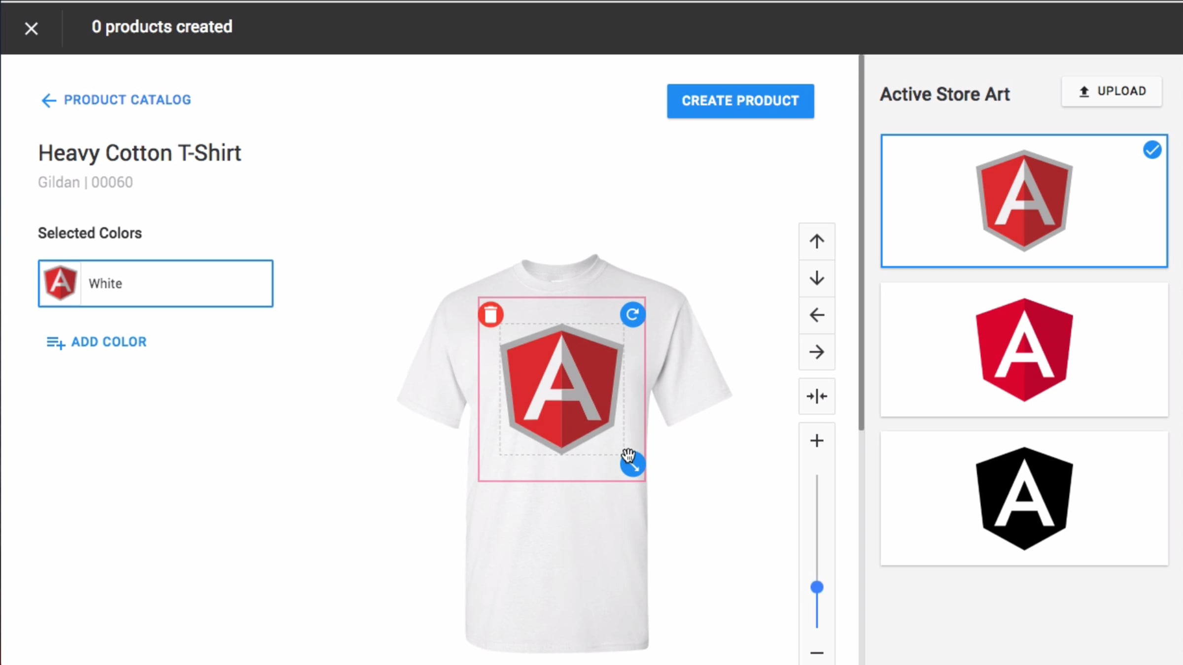This screenshot has width=1183, height=665.
Task: Shift artwork left with the left arrow
Action: 817,315
